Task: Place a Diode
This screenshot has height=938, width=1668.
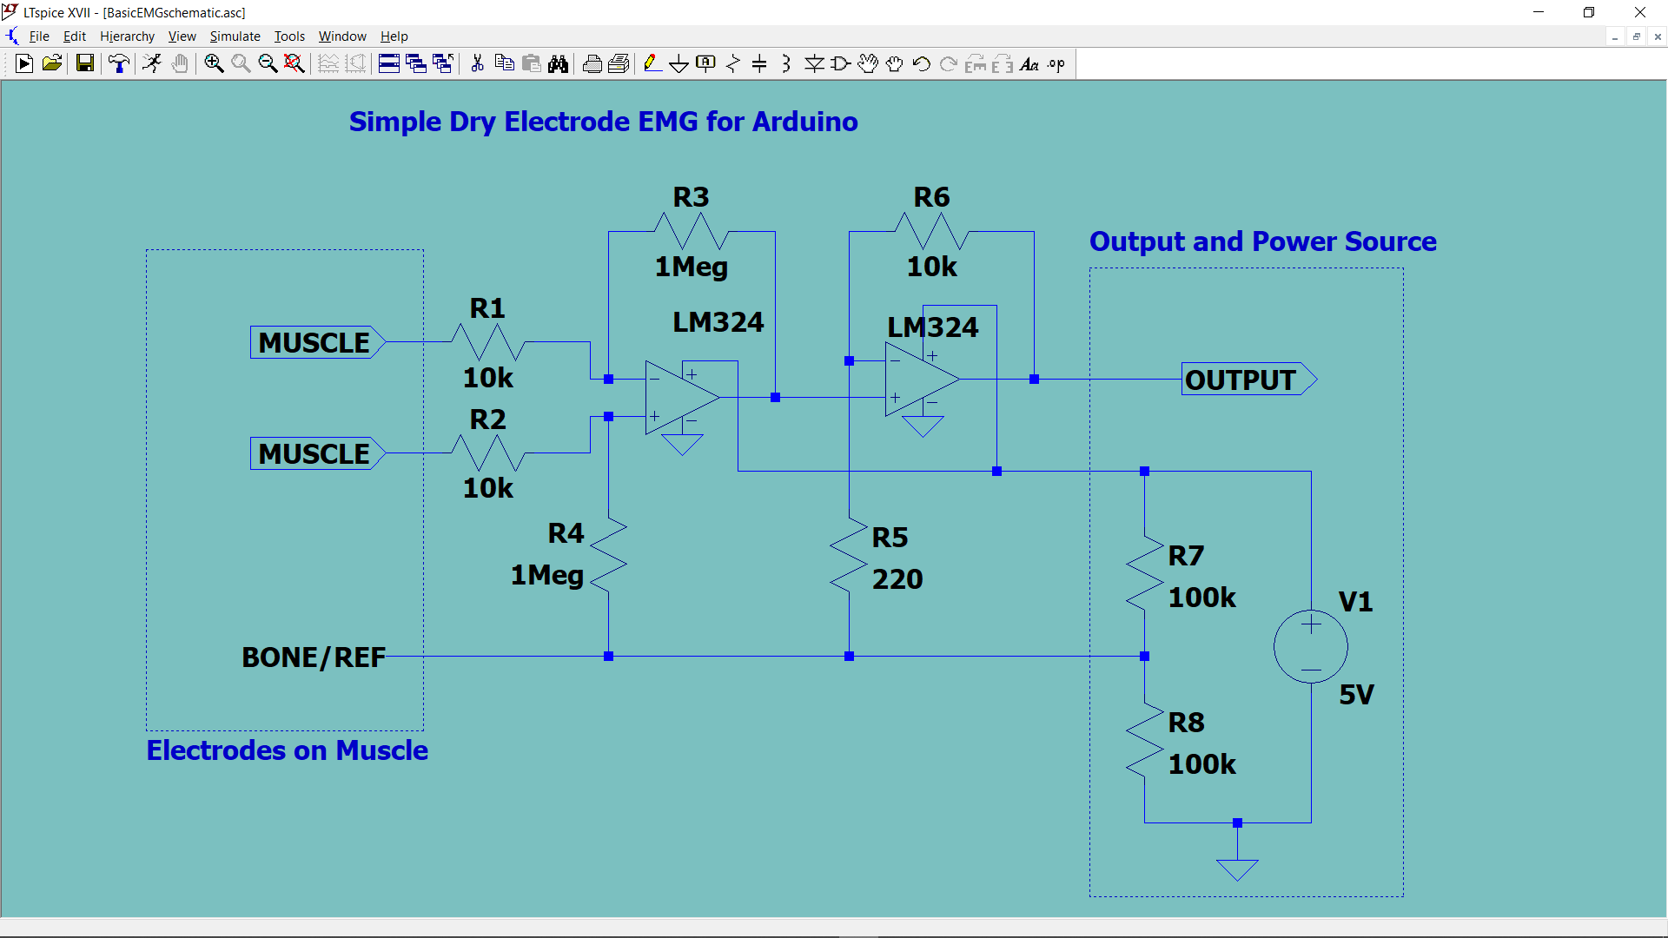Action: (813, 63)
